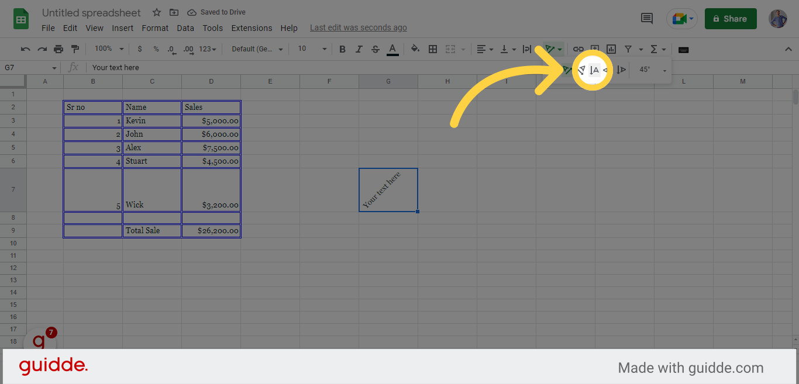Apply strikethrough formatting
Viewport: 799px width, 384px height.
[x=375, y=49]
